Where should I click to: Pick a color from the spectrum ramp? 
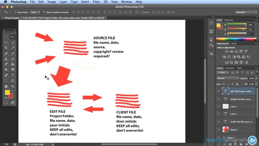point(236,39)
